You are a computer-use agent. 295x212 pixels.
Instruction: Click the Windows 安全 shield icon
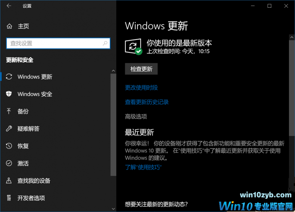pos(9,94)
